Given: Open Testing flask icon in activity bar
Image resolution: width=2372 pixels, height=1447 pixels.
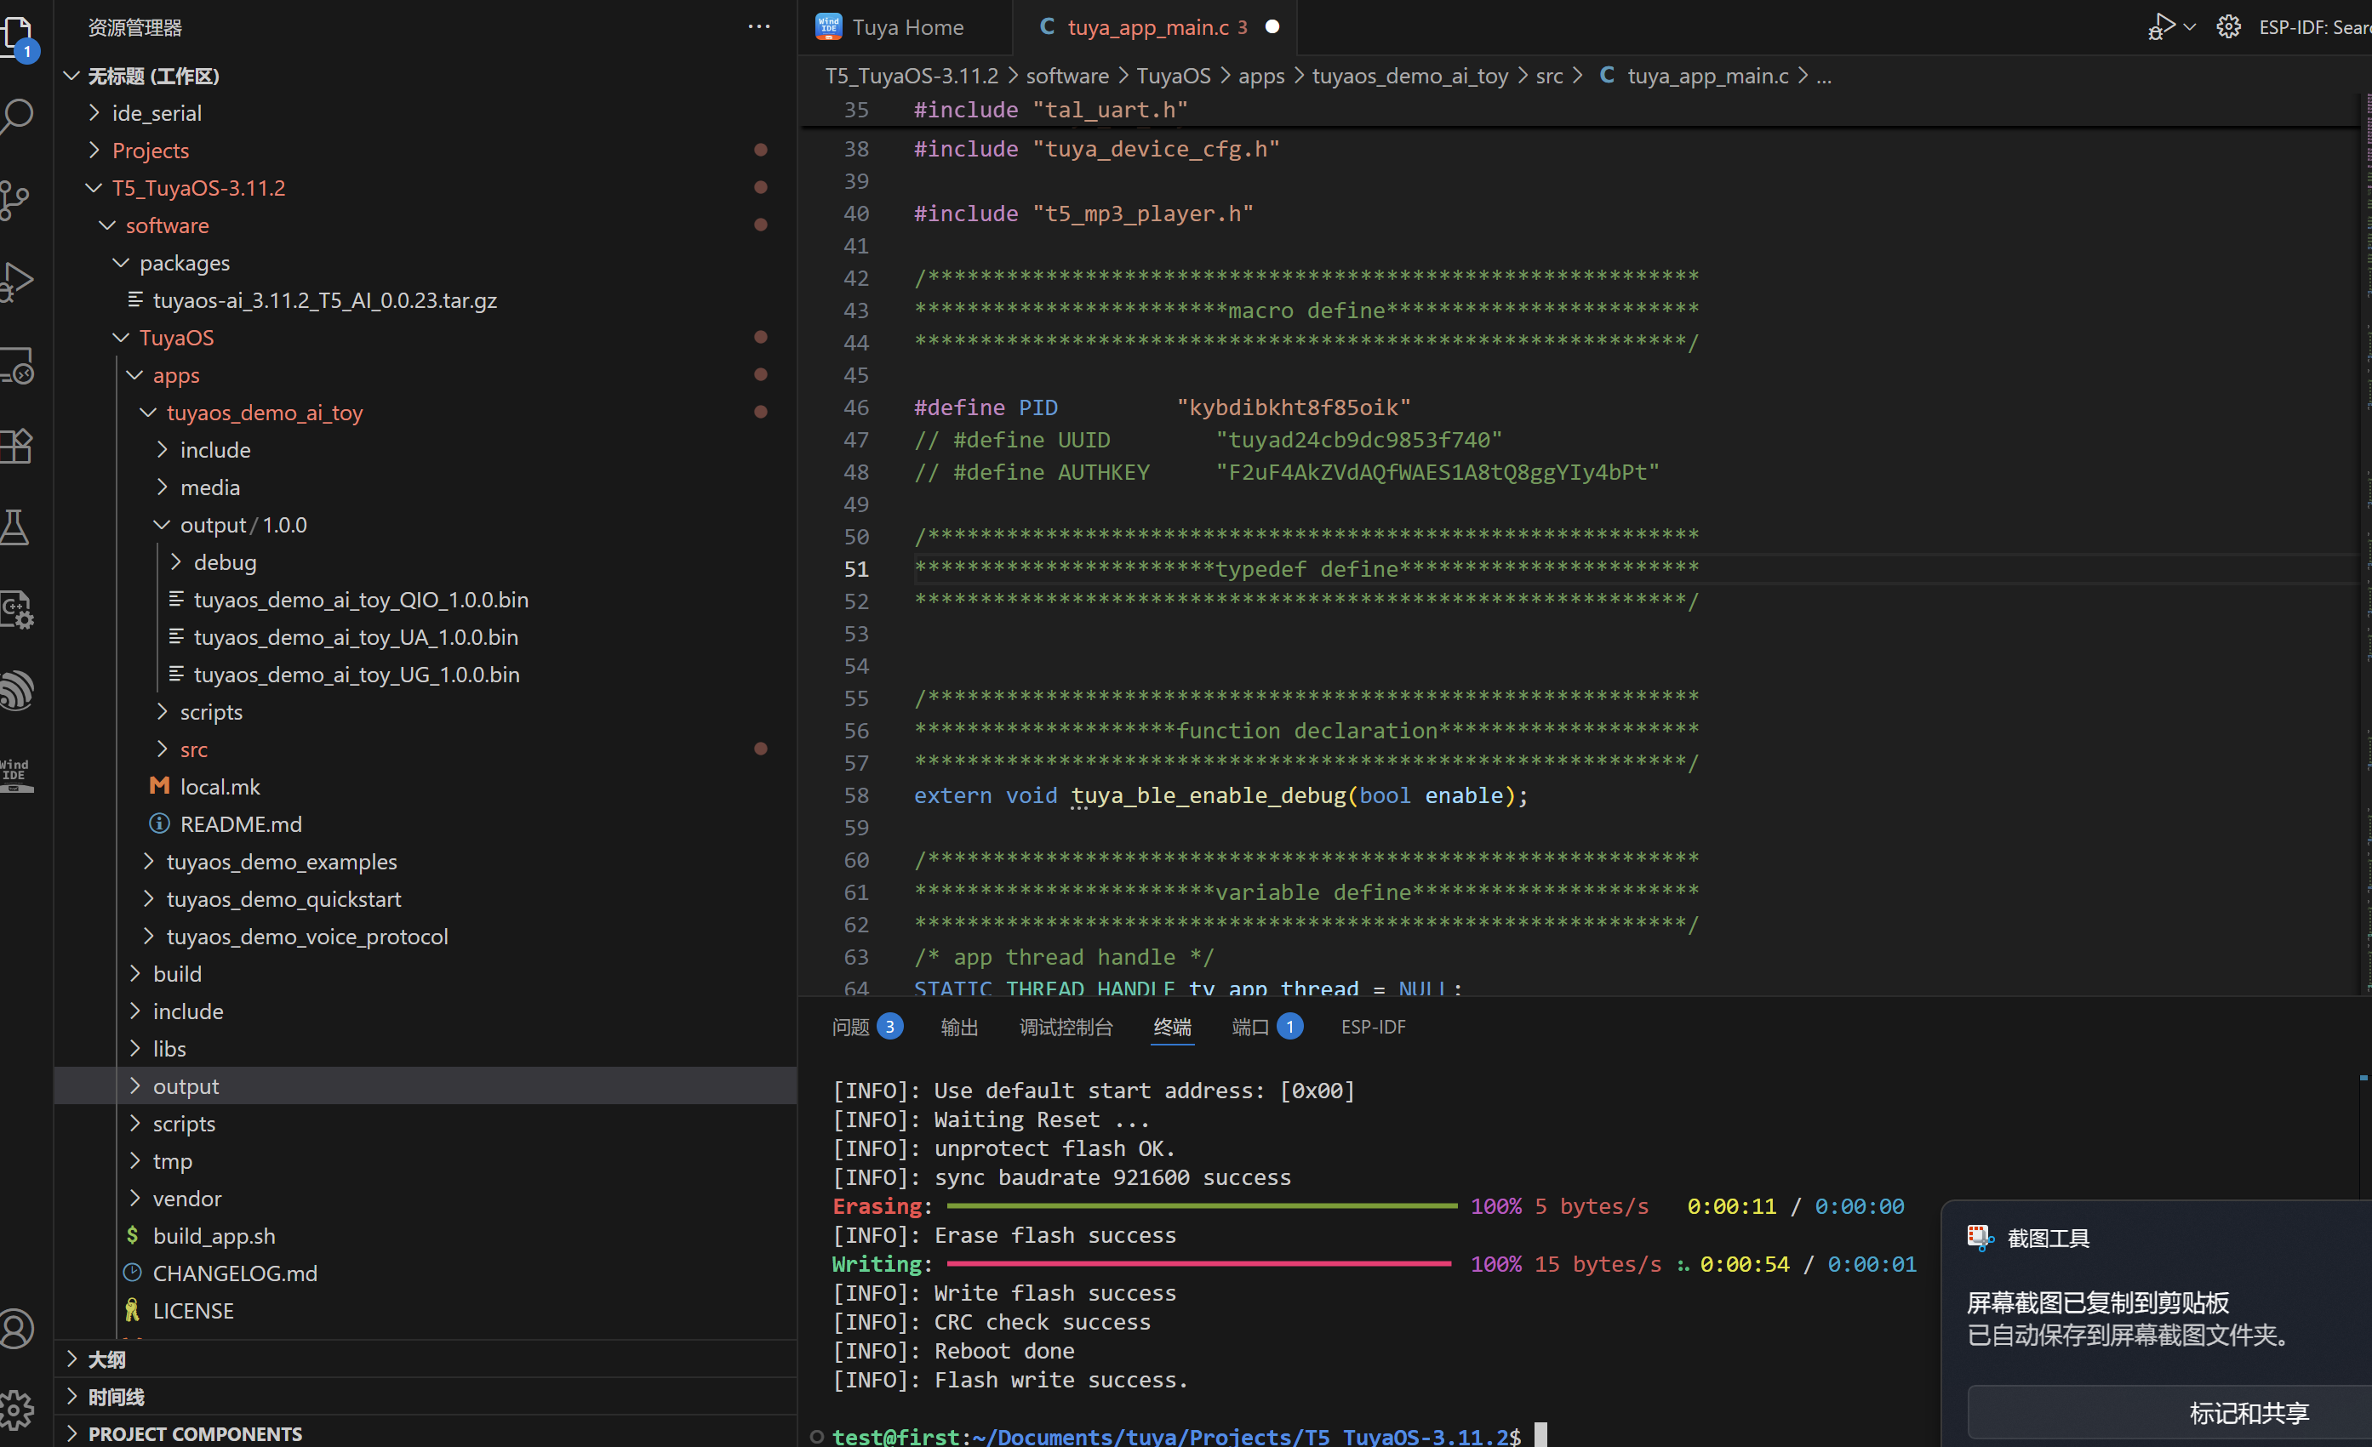Looking at the screenshot, I should 15,528.
